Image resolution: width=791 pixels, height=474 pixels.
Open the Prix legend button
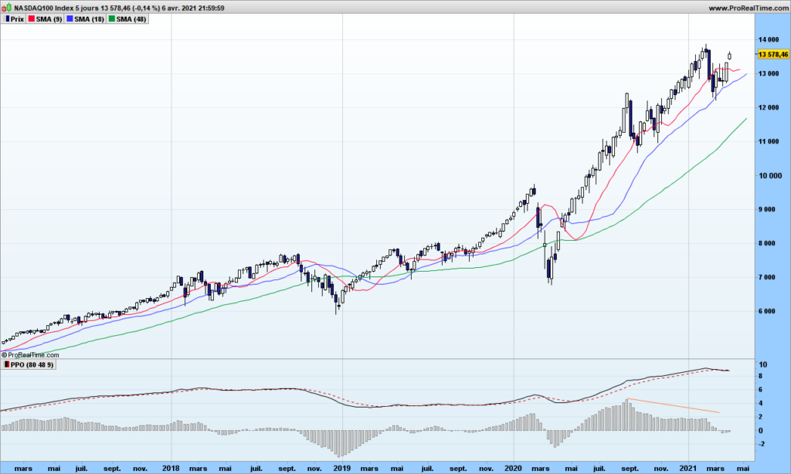[14, 19]
